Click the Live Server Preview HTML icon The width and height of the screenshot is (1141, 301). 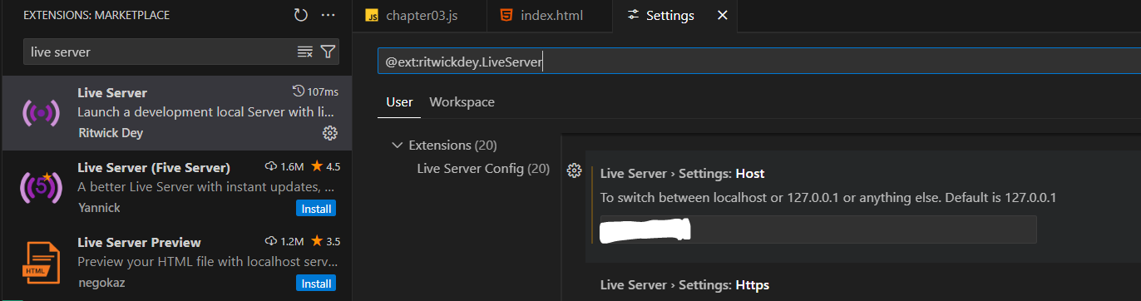point(39,263)
